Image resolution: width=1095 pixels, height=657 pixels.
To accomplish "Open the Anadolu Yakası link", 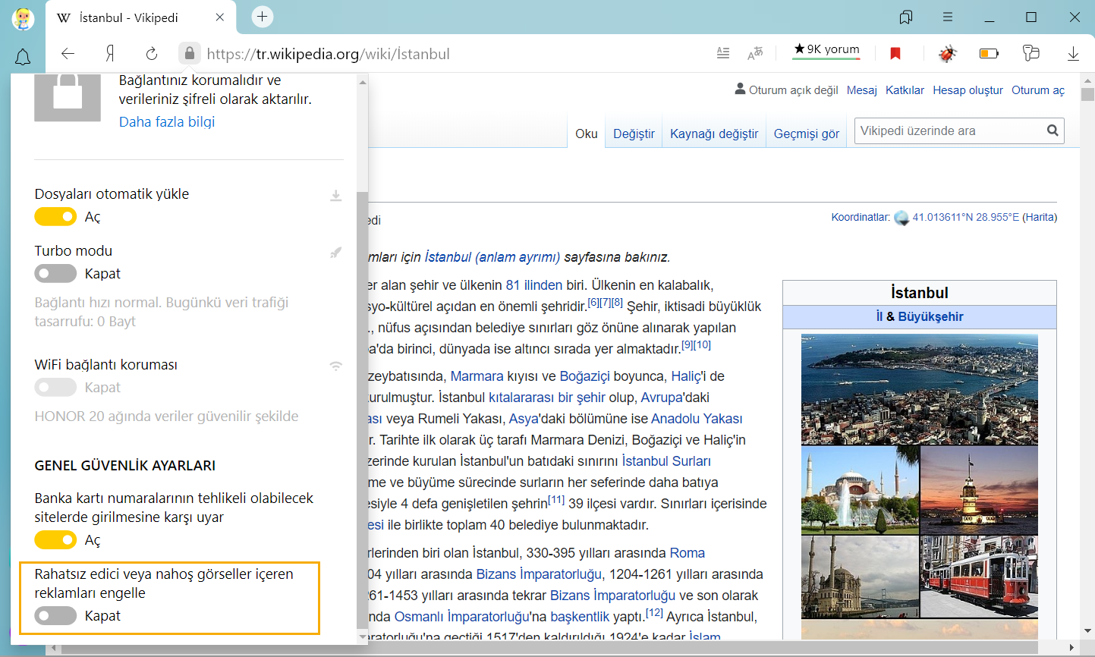I will pos(697,419).
